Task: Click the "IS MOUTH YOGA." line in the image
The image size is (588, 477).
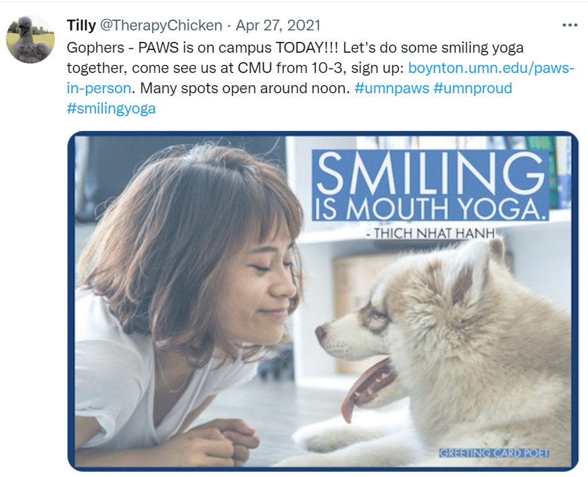Action: 430,211
